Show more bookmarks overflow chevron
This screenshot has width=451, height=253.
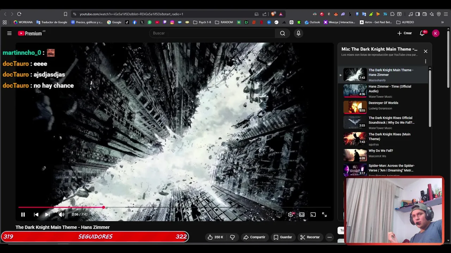coord(443,22)
